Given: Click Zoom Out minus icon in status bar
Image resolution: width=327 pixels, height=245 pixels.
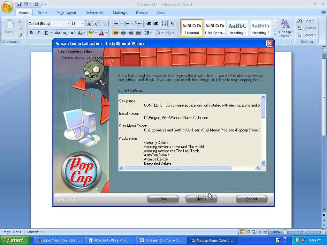Looking at the screenshot, I should [x=285, y=232].
